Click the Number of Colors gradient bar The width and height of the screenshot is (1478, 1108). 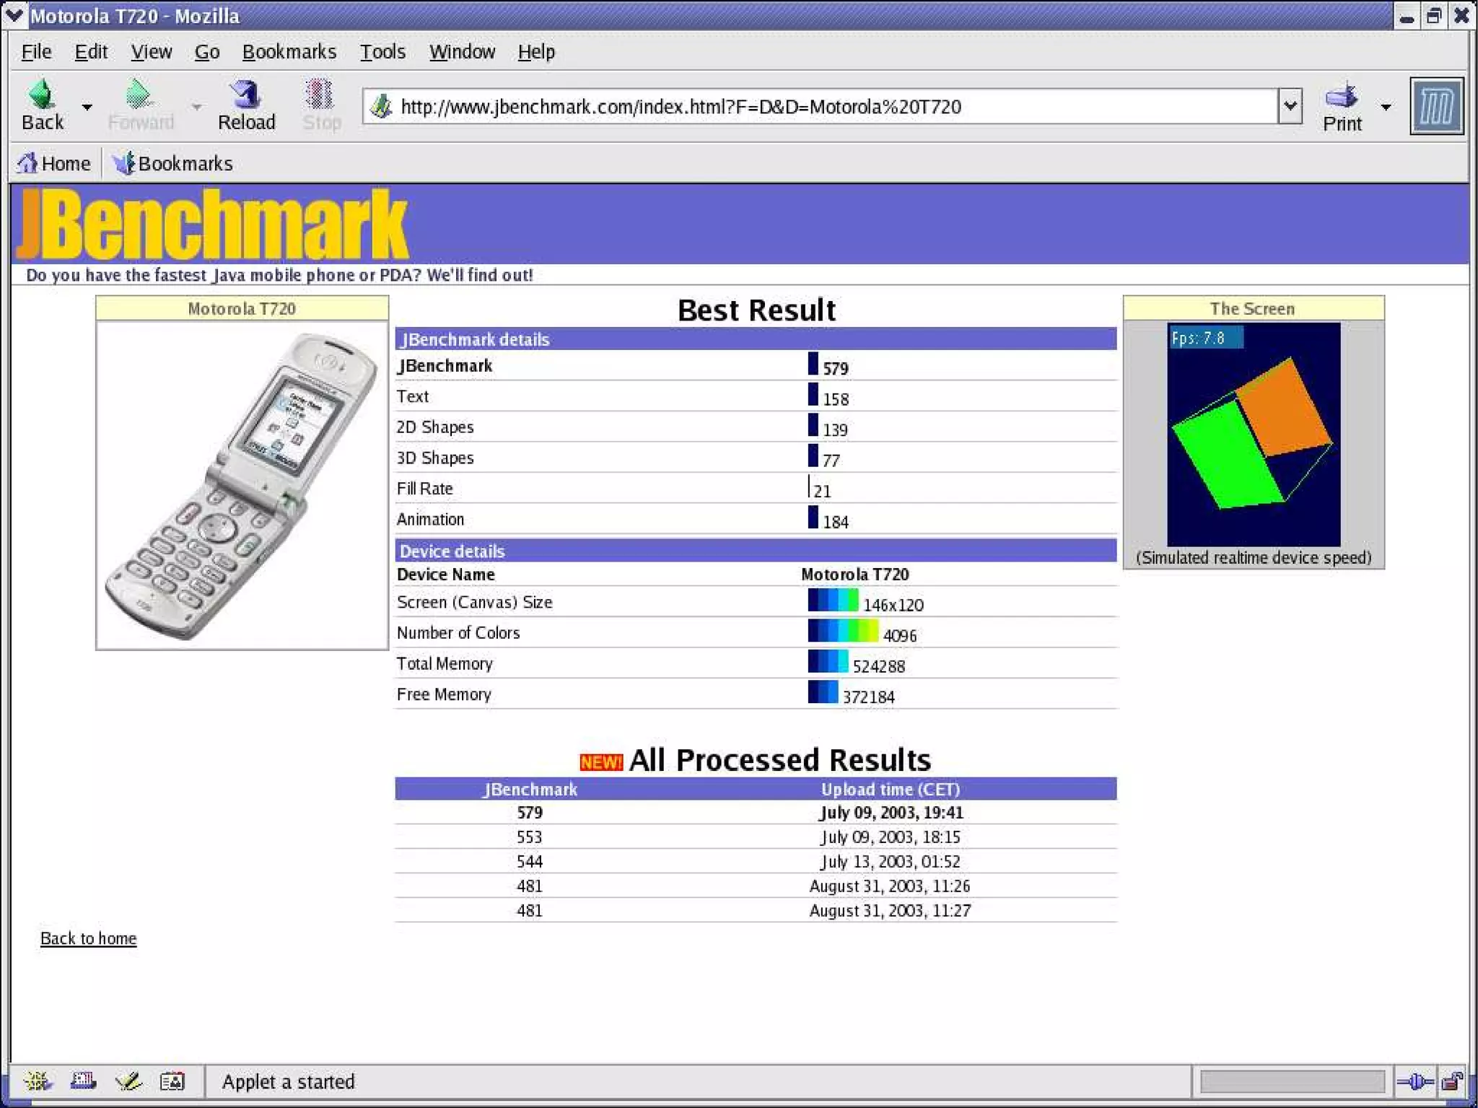click(842, 631)
